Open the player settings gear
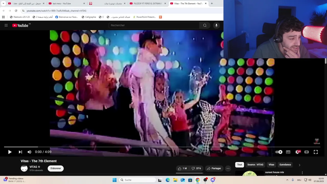The height and width of the screenshot is (184, 327). 297,152
